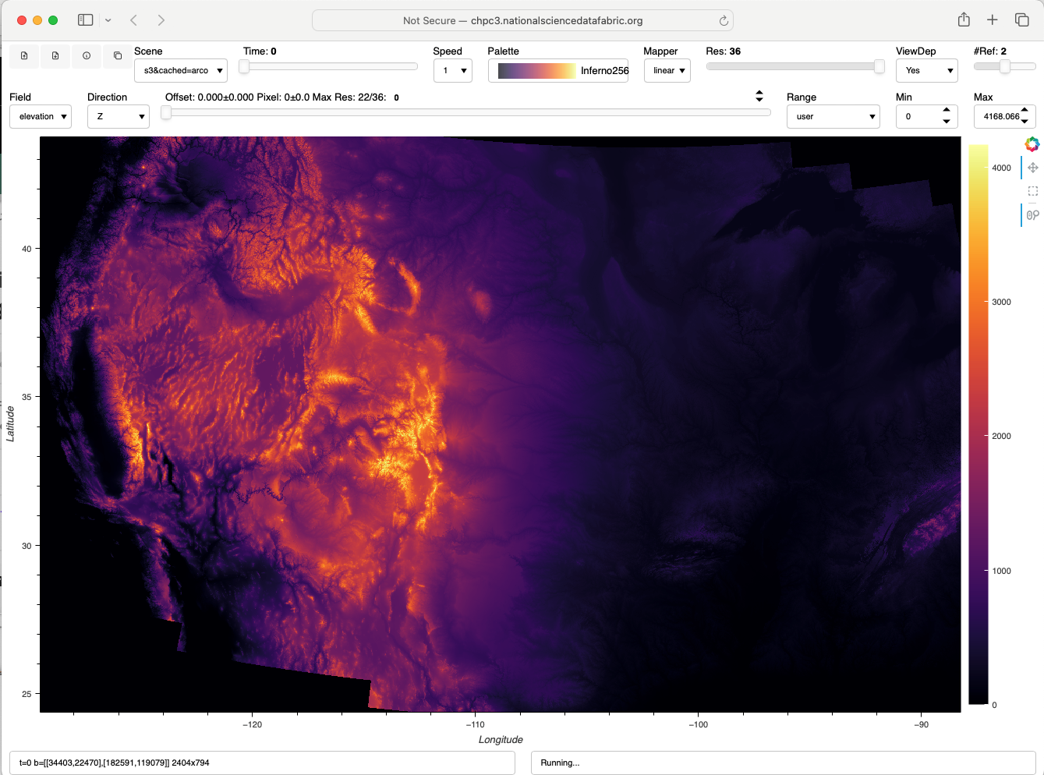The height and width of the screenshot is (775, 1044).
Task: Reload the page in Safari
Action: tap(724, 21)
